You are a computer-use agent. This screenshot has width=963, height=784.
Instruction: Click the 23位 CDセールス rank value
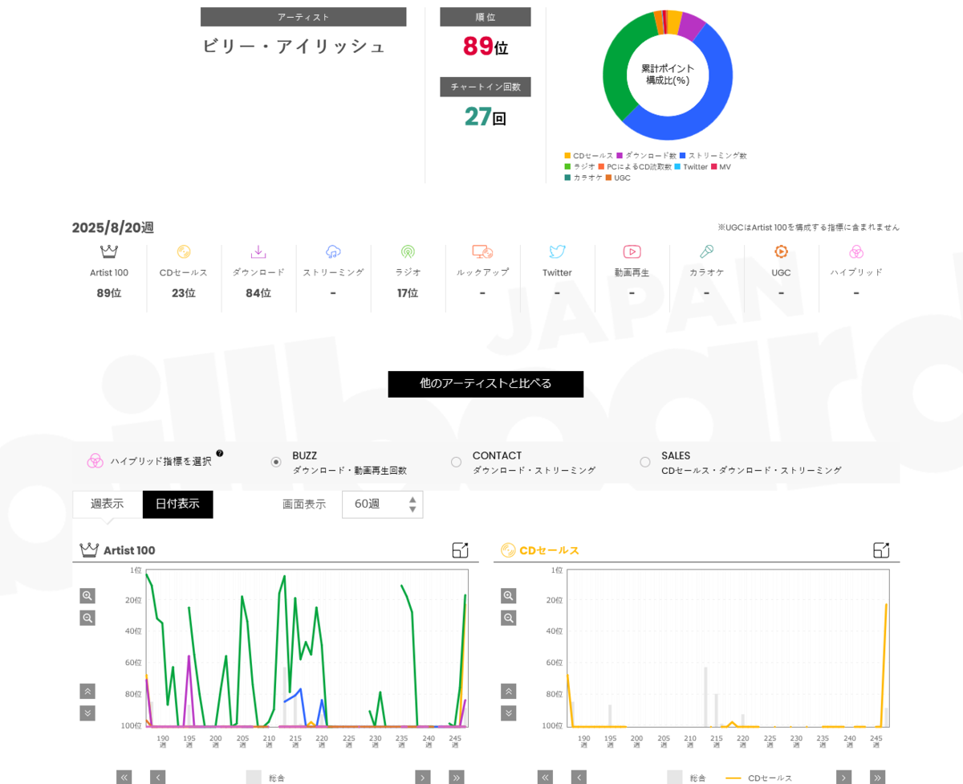(x=184, y=293)
